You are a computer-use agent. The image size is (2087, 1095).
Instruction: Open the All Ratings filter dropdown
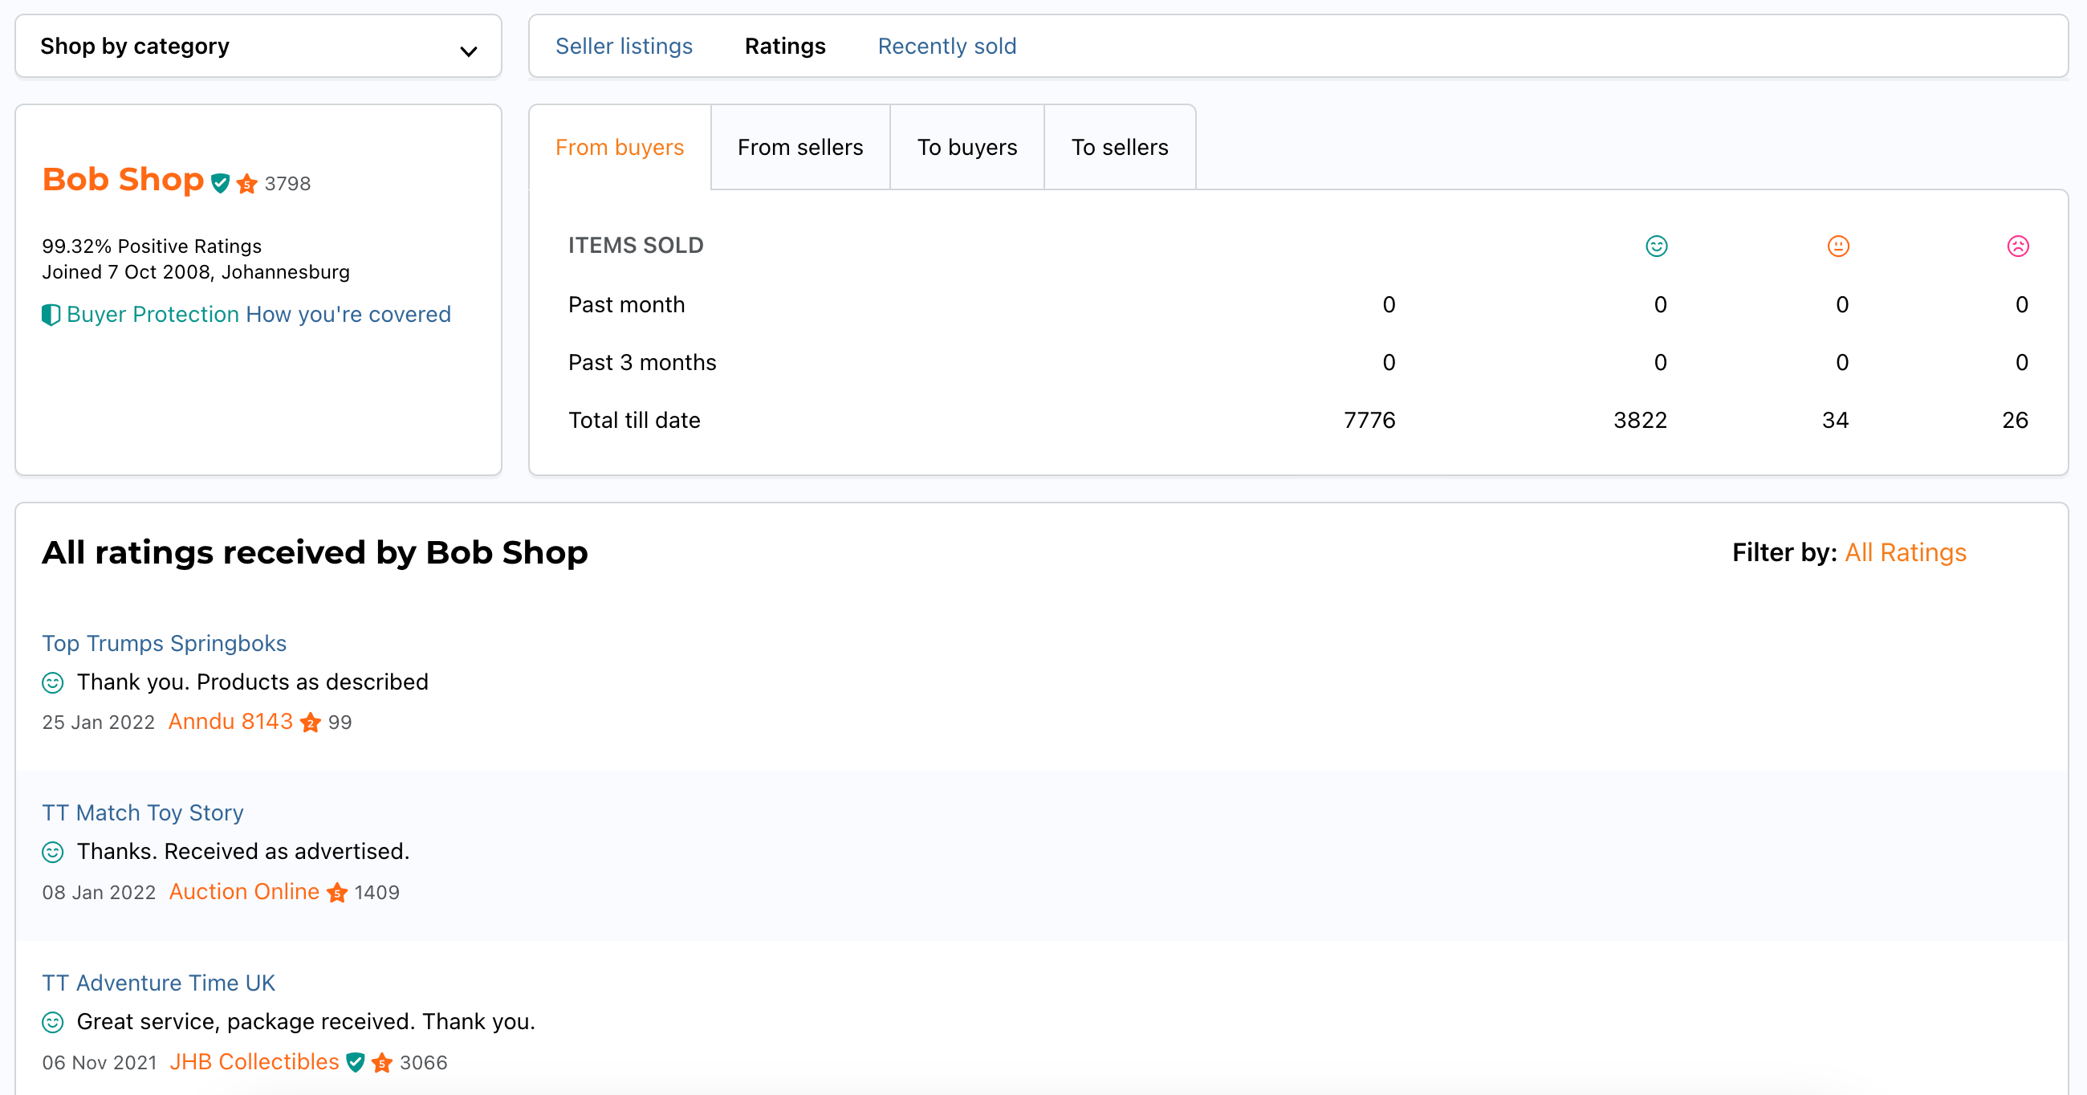coord(1906,553)
